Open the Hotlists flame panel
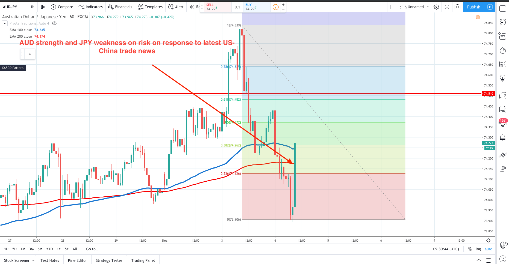The width and height of the screenshot is (509, 264). (x=503, y=50)
